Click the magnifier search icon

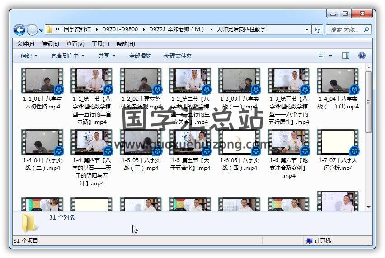[x=366, y=30]
